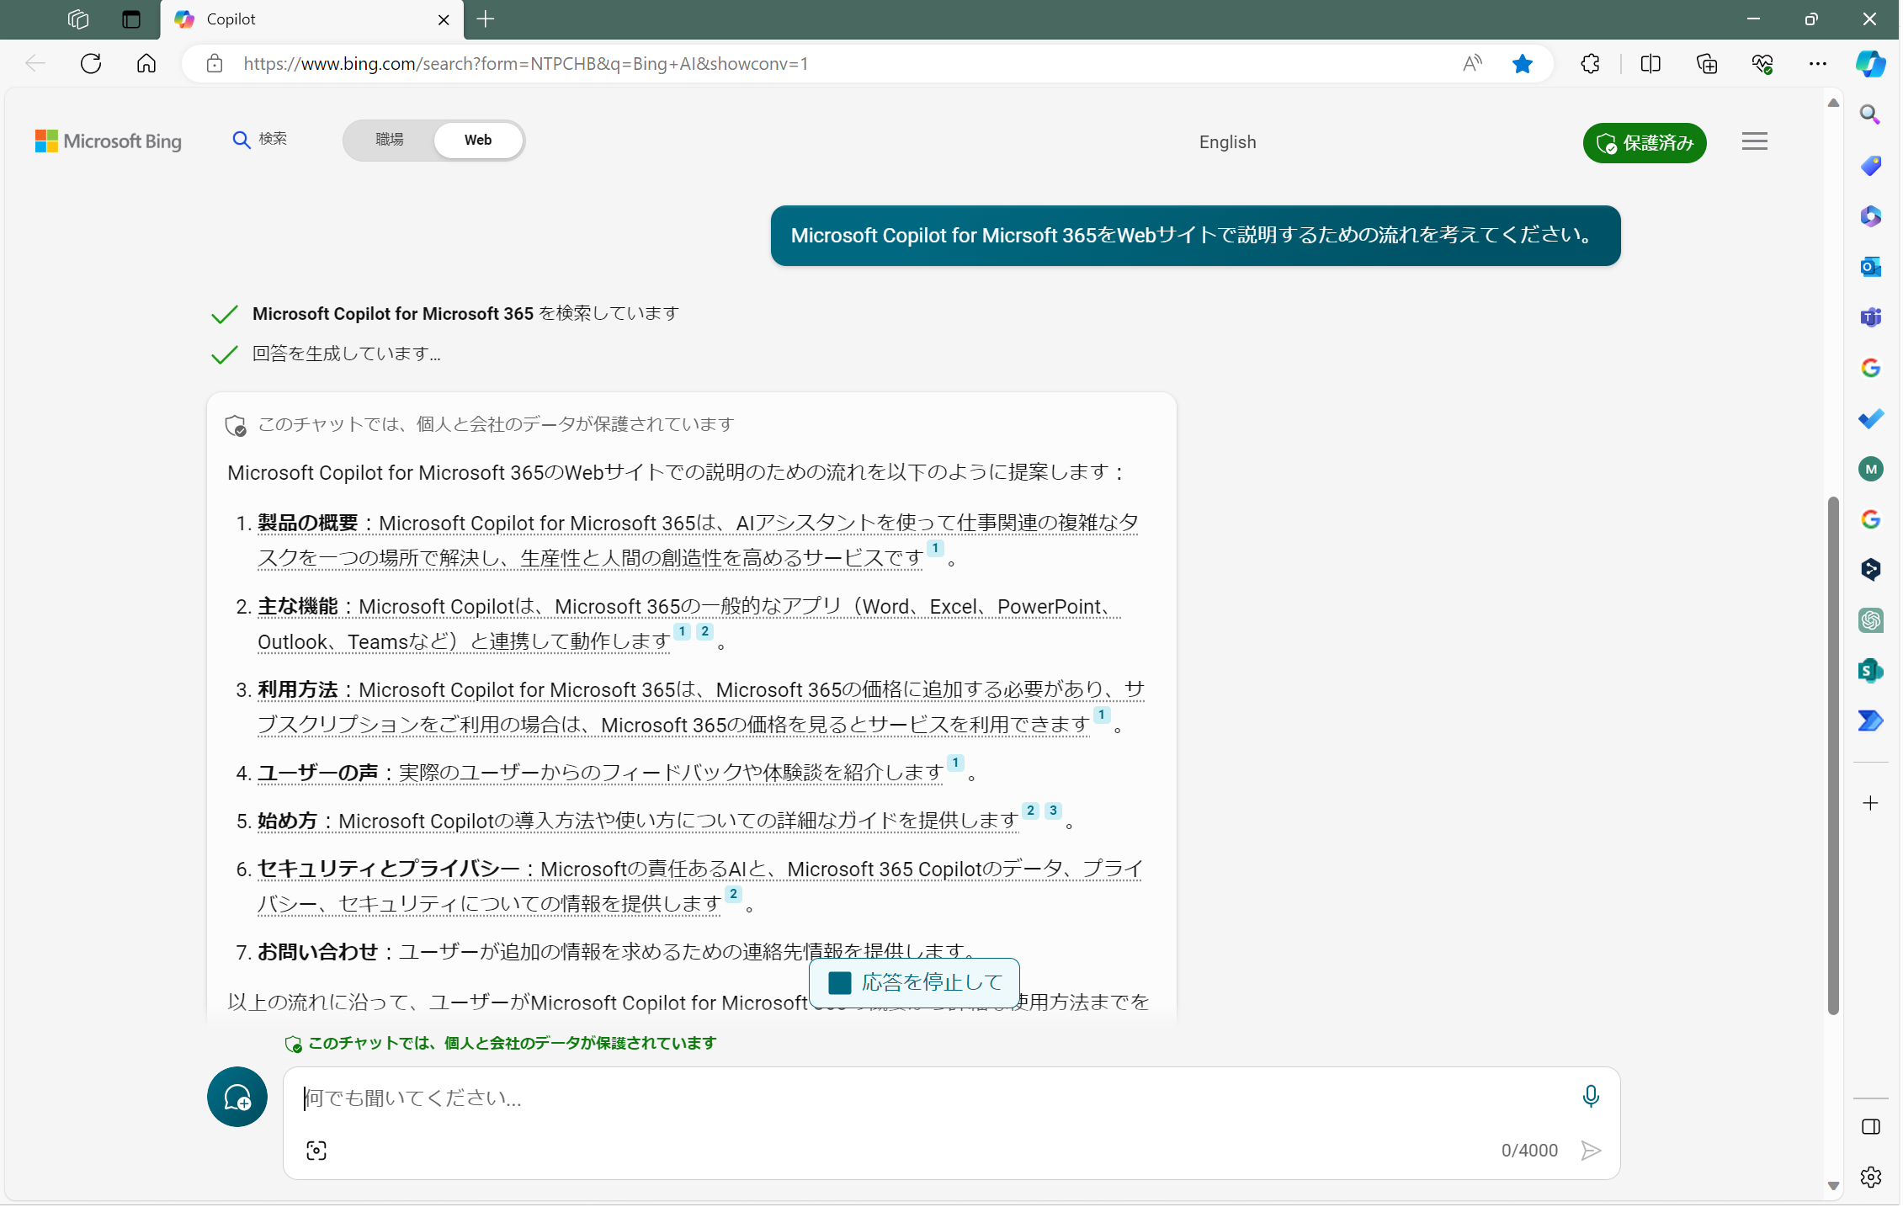
Task: Click the scrollbar up arrow
Action: (x=1832, y=103)
